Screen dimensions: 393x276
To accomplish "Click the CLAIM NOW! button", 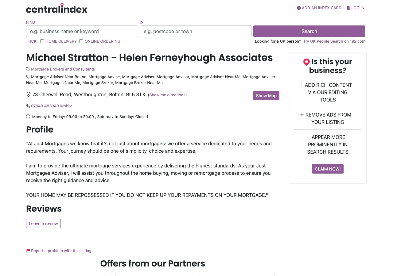I will click(x=328, y=169).
